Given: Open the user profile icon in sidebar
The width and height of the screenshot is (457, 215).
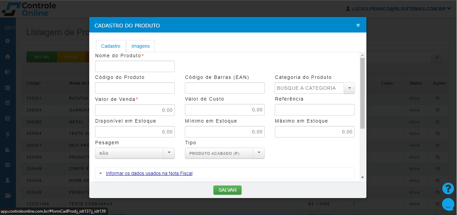Looking at the screenshot, I should point(7,180).
